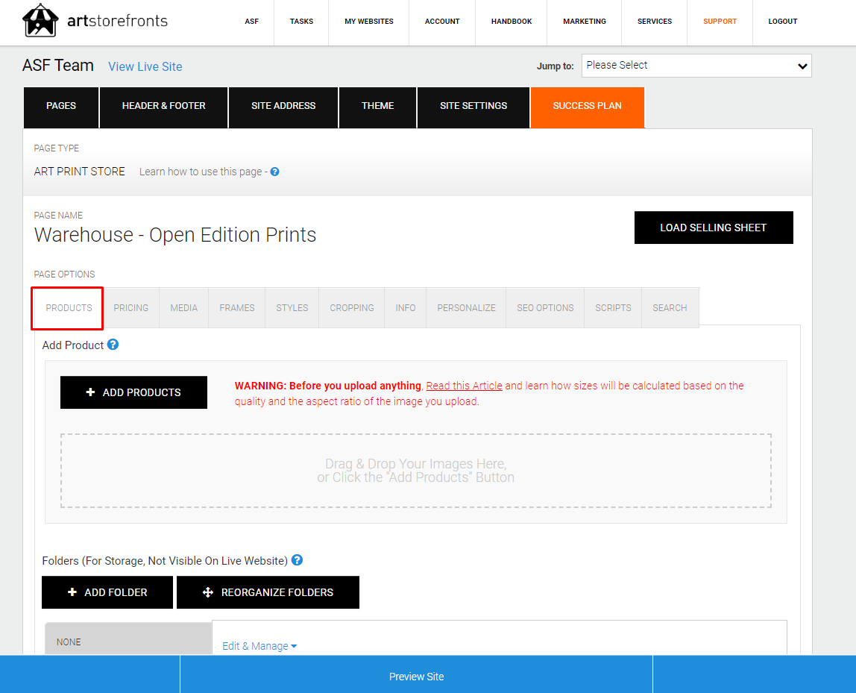The height and width of the screenshot is (693, 856).
Task: Follow the View Live Site link
Action: pos(145,66)
